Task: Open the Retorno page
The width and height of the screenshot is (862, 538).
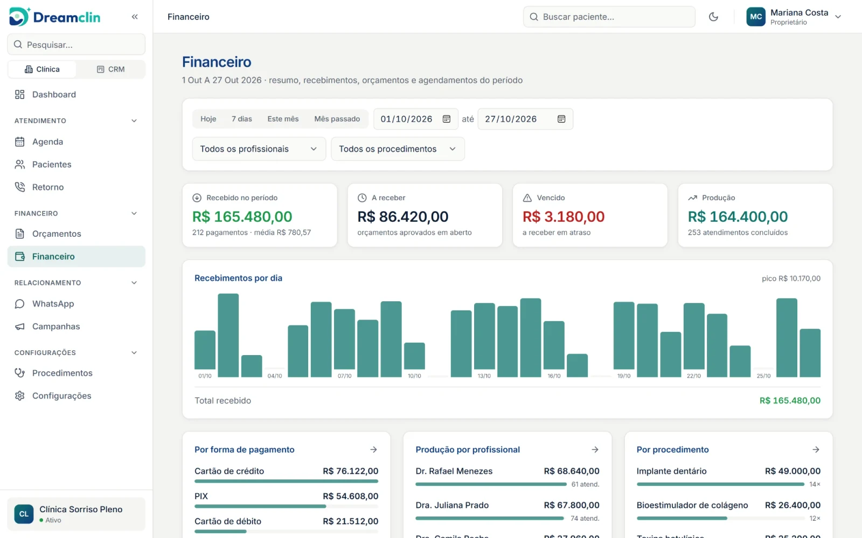Action: click(76, 187)
